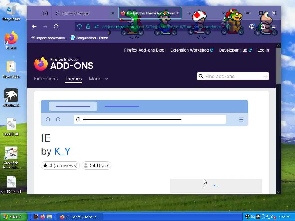The image size is (295, 221).
Task: Select the shell32 (2).dll desktop file
Action: 11,184
